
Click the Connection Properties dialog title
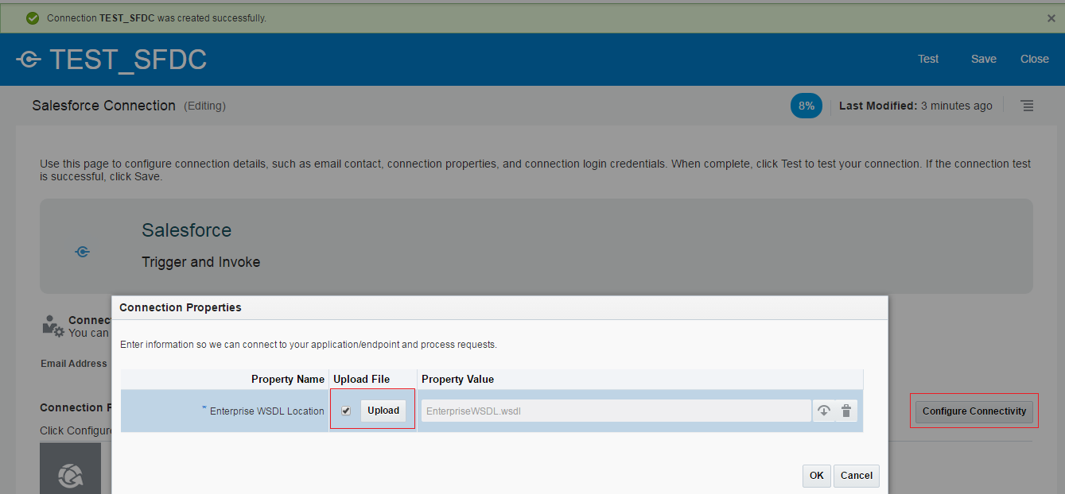(181, 307)
